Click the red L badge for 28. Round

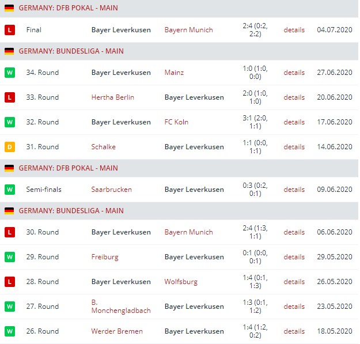pos(9,282)
